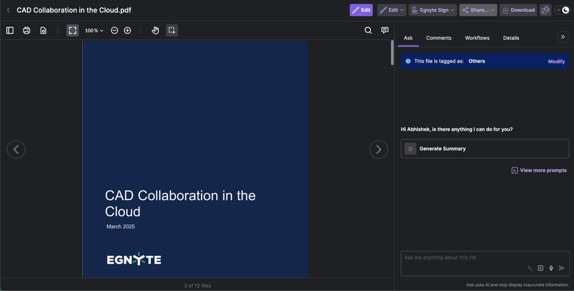Click the Egnyte logo on the page

coord(134,259)
